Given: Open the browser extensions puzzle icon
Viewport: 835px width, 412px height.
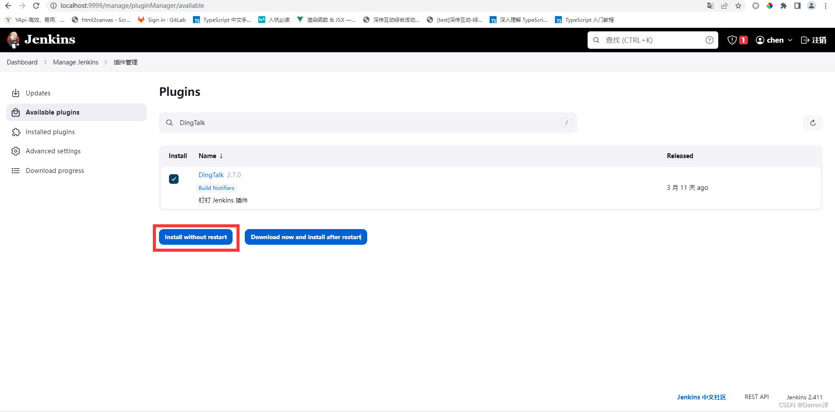Looking at the screenshot, I should (x=784, y=6).
